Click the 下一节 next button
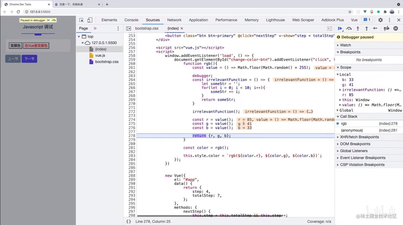Screen dimensions: 403x225 pyautogui.click(x=29, y=59)
